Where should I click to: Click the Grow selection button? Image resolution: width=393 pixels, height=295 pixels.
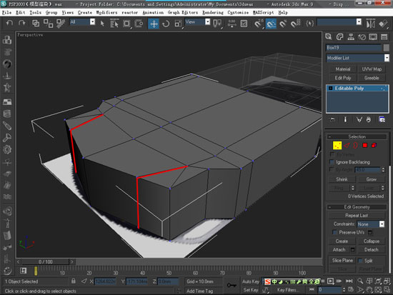(x=371, y=179)
